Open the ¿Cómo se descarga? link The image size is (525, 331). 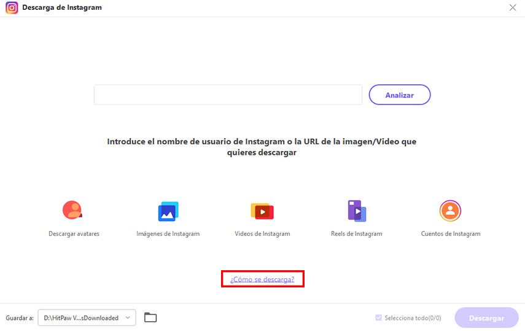(x=262, y=279)
